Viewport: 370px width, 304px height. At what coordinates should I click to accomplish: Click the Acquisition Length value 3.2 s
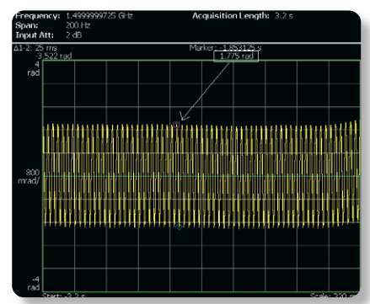point(284,16)
